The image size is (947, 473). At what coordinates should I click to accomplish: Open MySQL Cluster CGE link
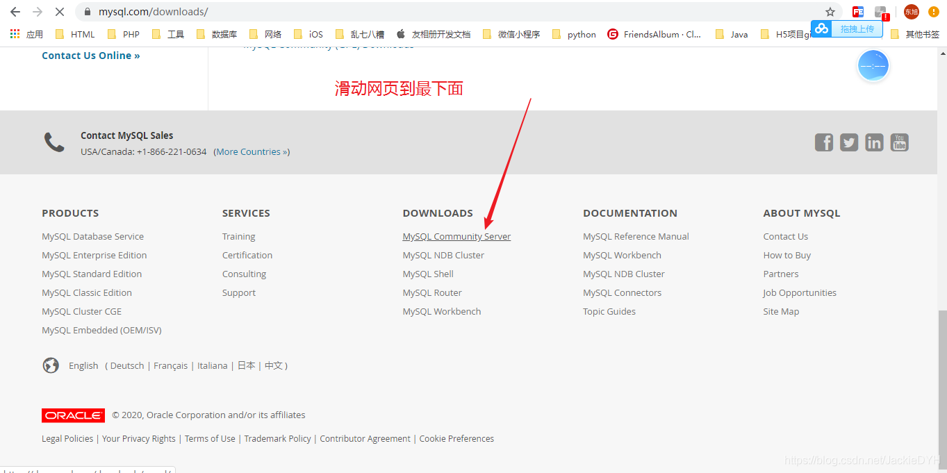[x=81, y=311]
